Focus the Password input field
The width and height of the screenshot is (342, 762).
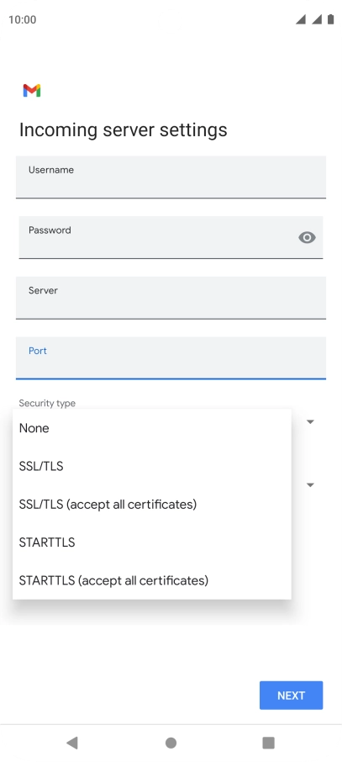[x=171, y=237]
